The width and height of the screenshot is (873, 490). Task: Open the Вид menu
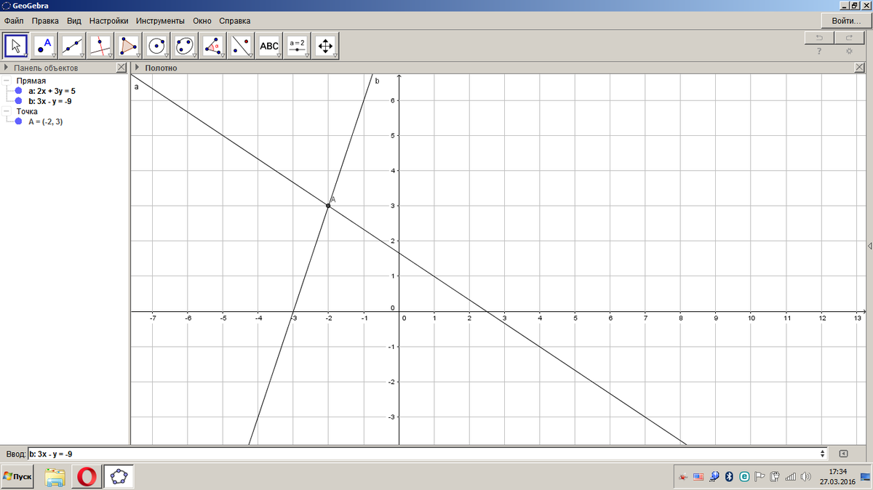tap(73, 21)
